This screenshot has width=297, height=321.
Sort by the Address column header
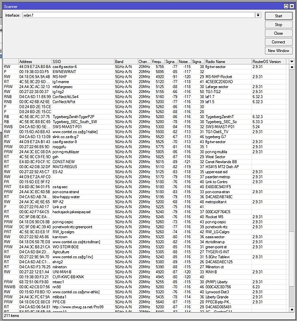[35, 62]
